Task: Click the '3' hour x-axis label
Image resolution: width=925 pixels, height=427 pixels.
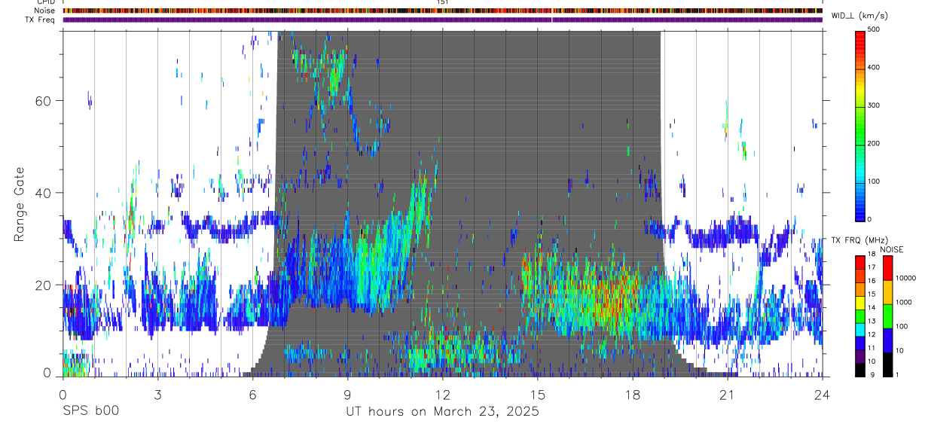Action: tap(157, 394)
